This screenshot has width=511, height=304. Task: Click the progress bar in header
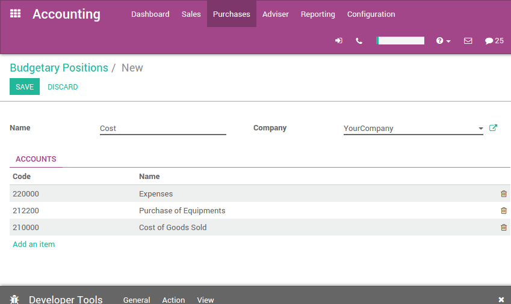[400, 41]
